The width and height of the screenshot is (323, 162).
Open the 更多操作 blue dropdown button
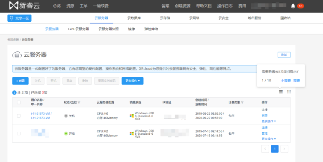point(133,81)
